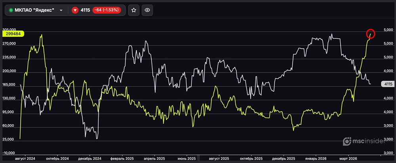The image size is (396, 163).
Task: Click the red -64 (-1.53%) change badge
Action: click(x=106, y=10)
